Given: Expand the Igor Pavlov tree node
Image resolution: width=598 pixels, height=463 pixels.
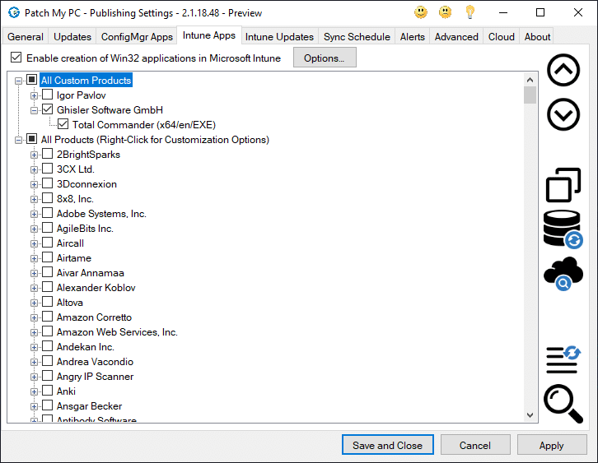Looking at the screenshot, I should tap(35, 95).
